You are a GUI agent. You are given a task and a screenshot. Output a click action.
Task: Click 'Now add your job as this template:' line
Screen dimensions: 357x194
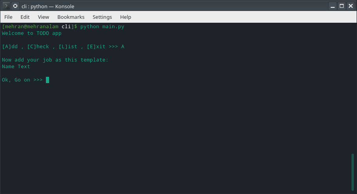(55, 60)
